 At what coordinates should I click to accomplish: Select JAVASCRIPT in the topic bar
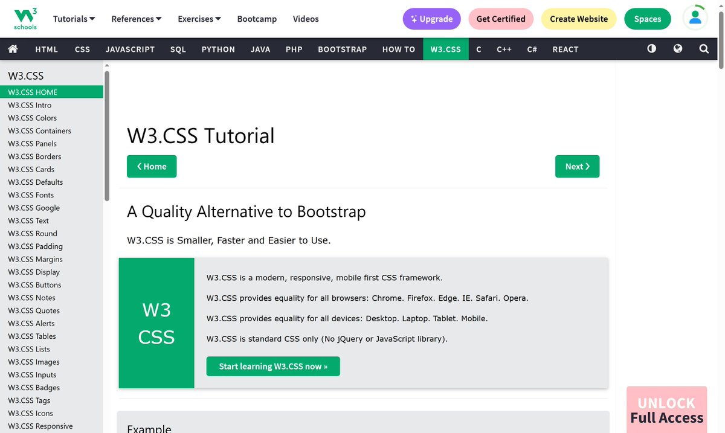coord(130,49)
